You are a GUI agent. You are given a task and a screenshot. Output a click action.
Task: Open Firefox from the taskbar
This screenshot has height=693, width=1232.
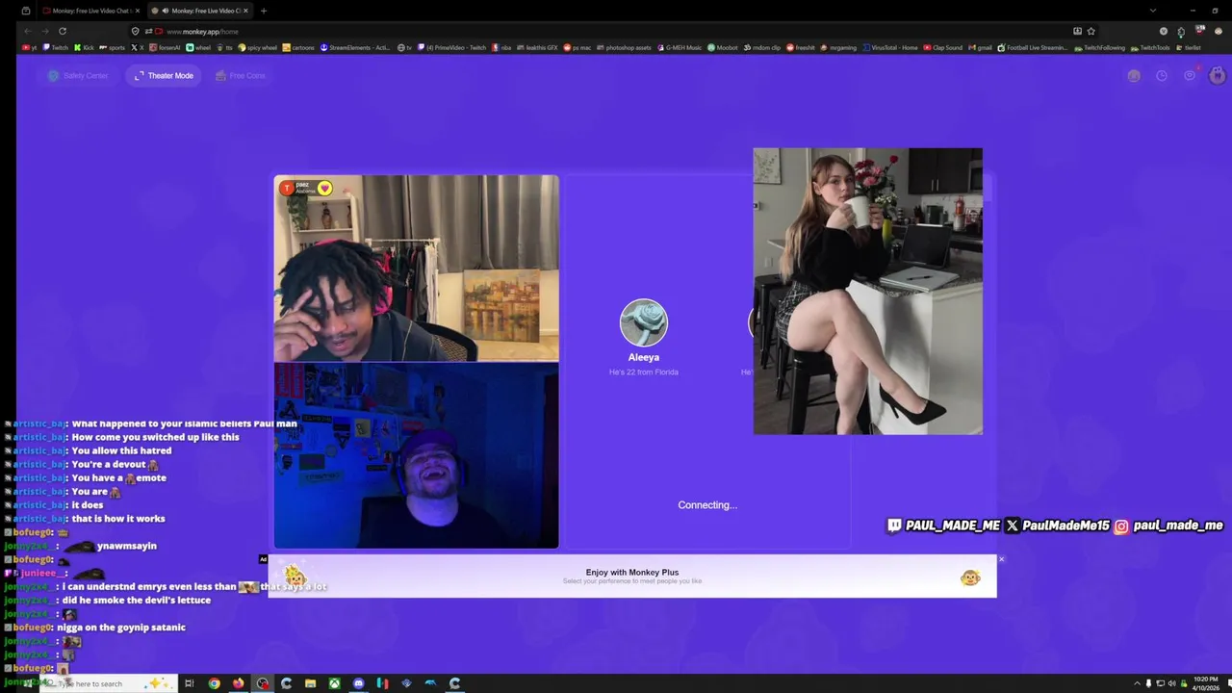click(238, 683)
